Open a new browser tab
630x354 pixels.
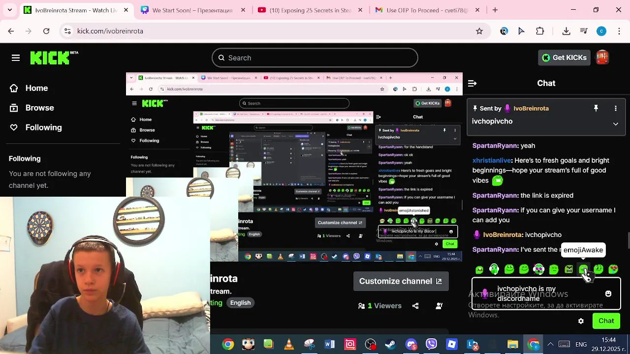point(495,10)
